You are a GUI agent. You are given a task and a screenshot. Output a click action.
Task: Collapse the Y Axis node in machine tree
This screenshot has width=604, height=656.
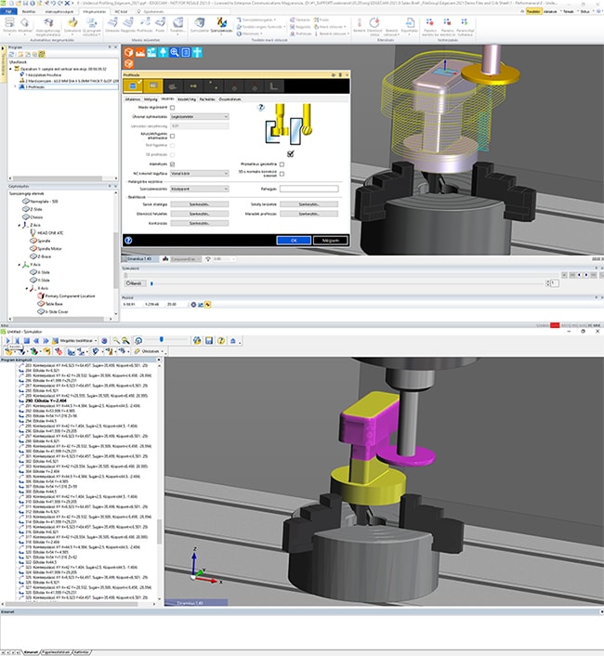click(x=20, y=265)
